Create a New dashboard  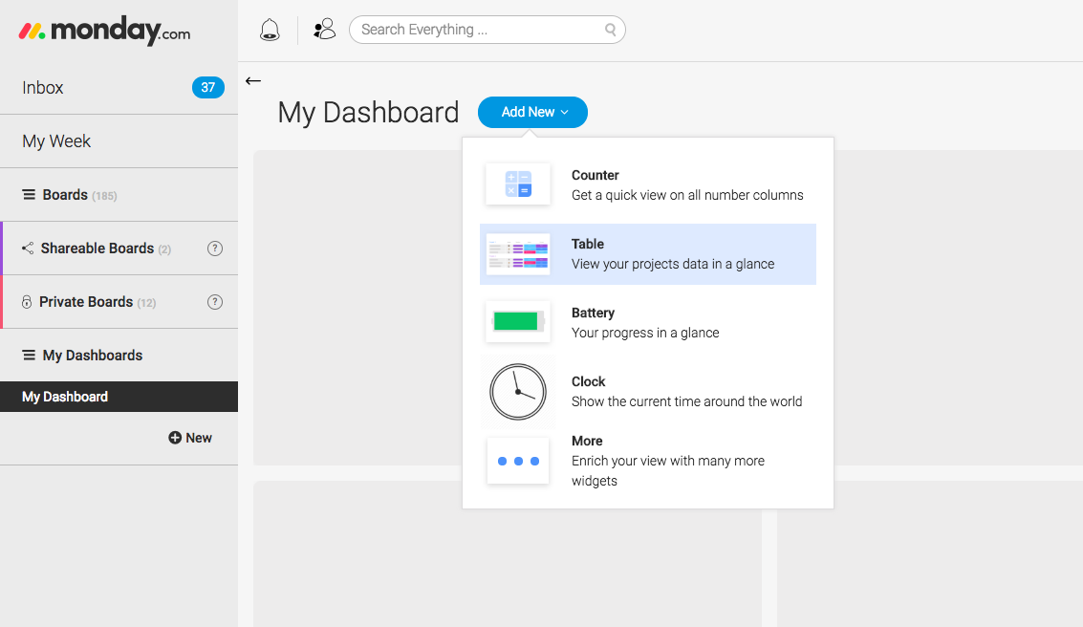[190, 438]
